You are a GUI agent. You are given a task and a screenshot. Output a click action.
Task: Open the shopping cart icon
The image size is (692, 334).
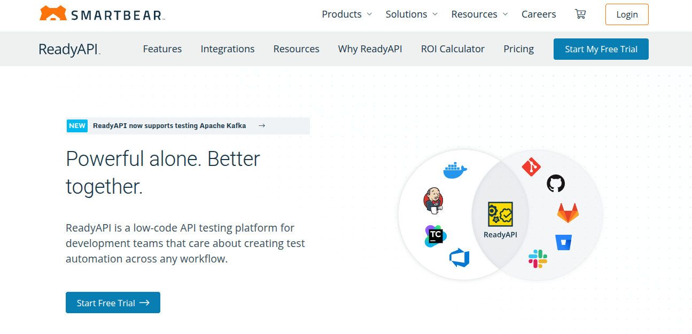[580, 14]
